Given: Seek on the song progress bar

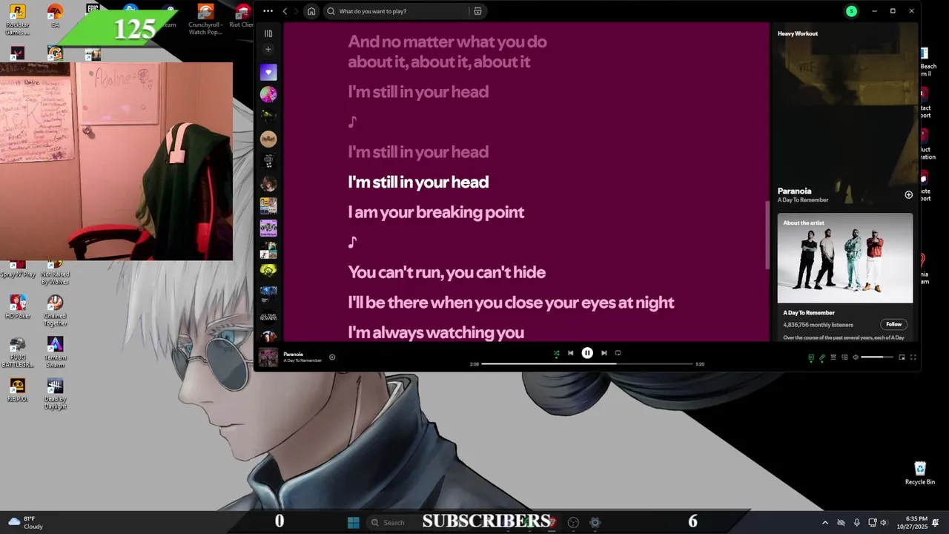Looking at the screenshot, I should tap(586, 364).
